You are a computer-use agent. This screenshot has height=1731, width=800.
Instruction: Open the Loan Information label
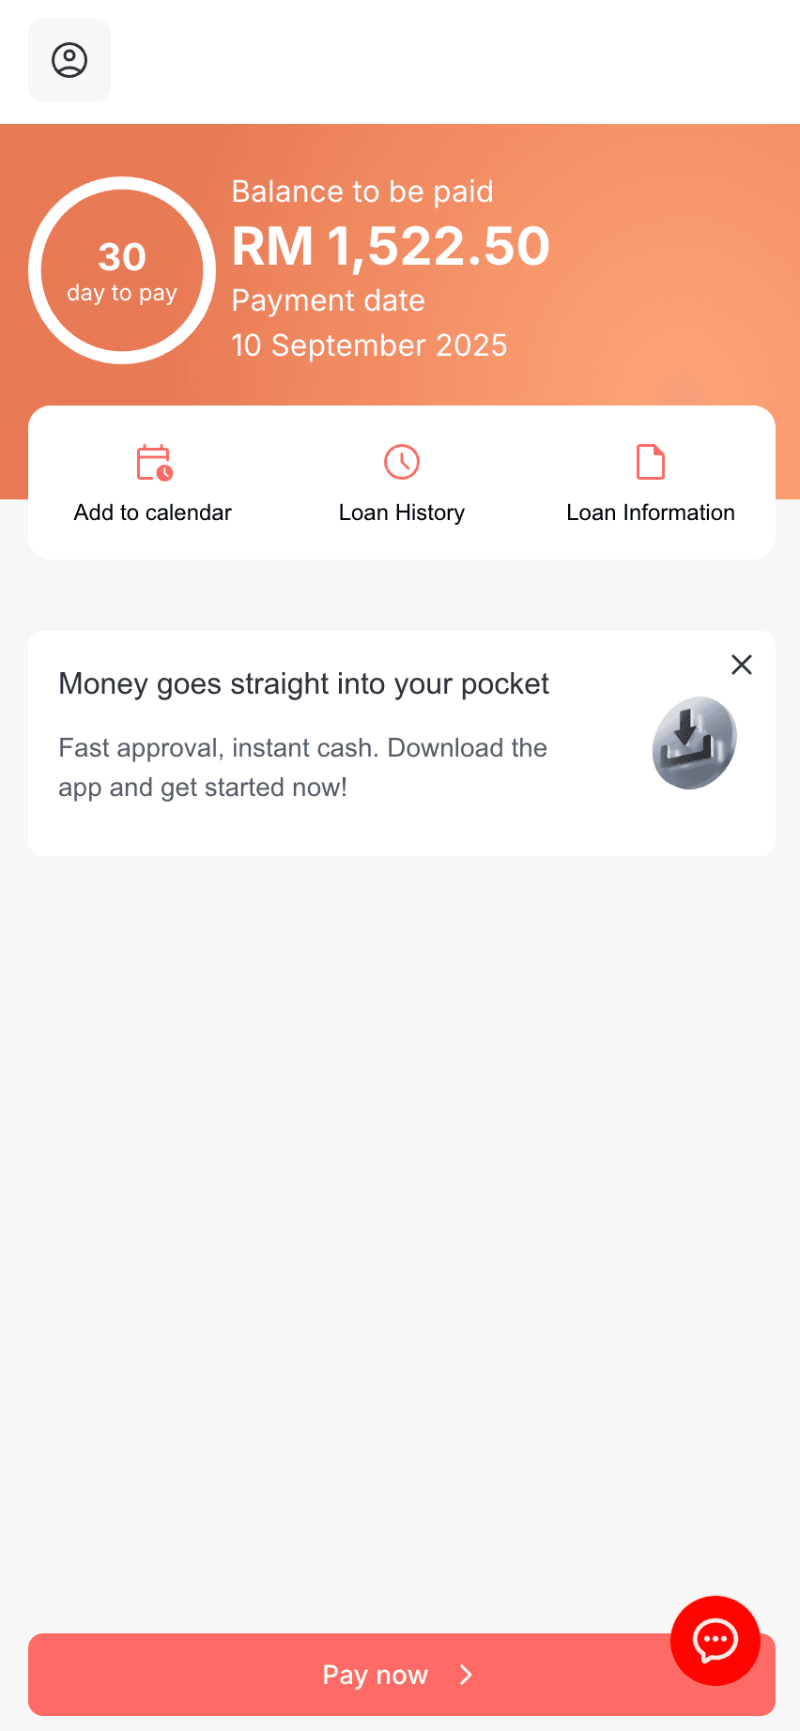coord(651,513)
